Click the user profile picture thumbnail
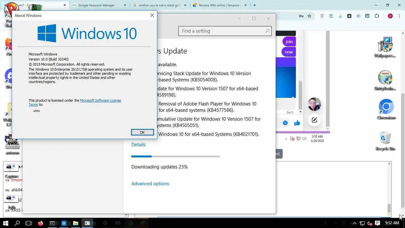Image resolution: width=405 pixels, height=228 pixels. [x=314, y=104]
